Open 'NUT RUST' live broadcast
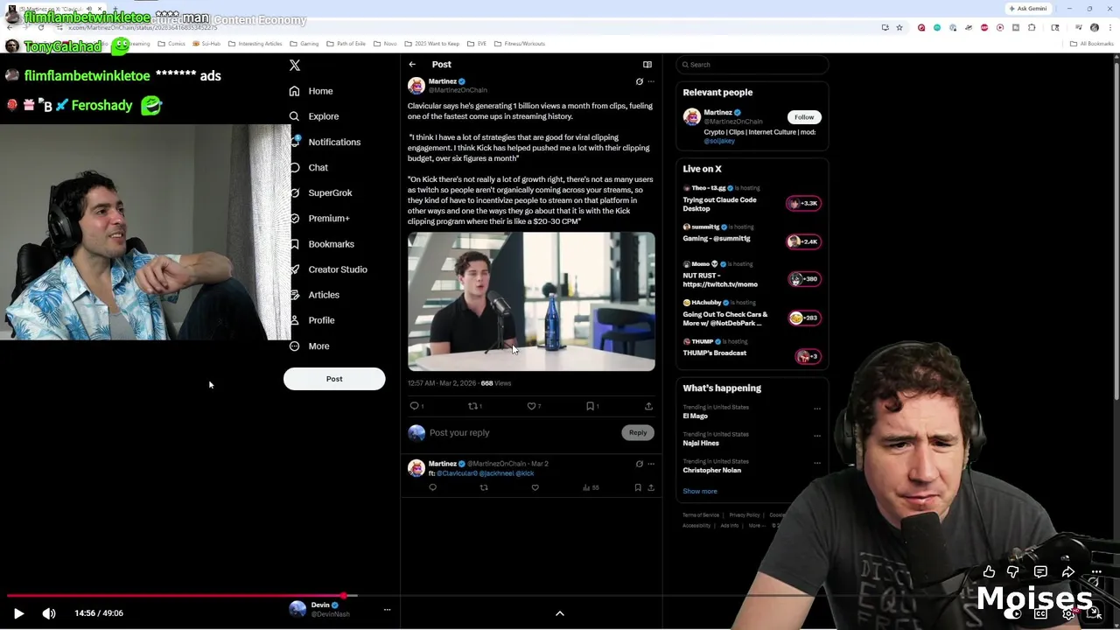1120x630 pixels. tap(720, 280)
